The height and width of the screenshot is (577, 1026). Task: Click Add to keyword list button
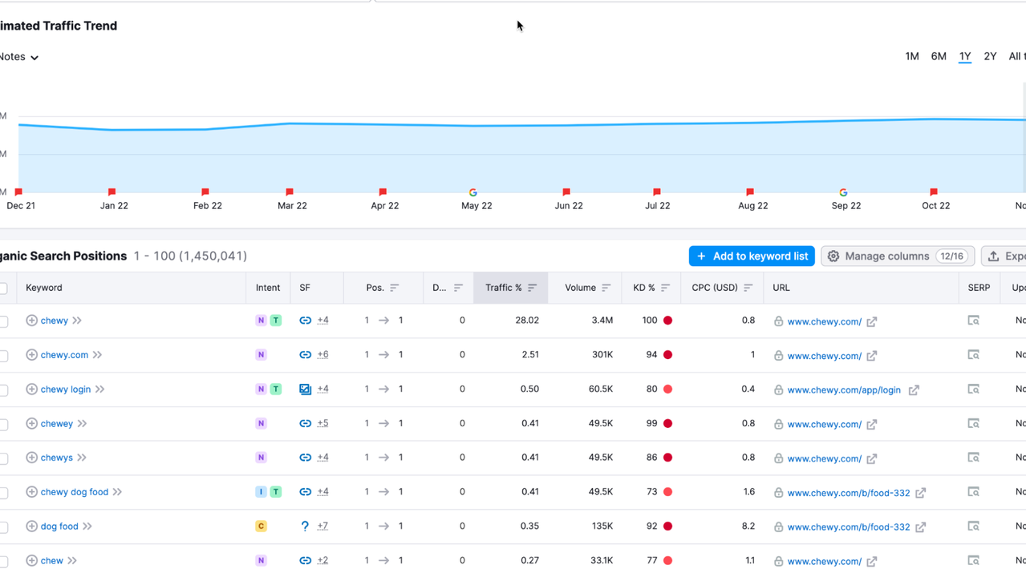[x=752, y=256]
